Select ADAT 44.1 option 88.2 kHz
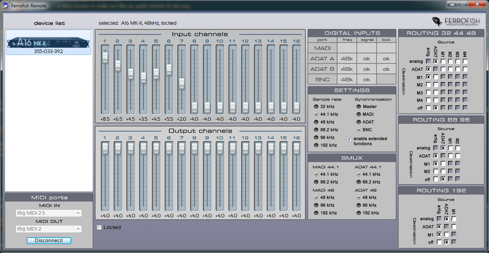 tap(359, 182)
